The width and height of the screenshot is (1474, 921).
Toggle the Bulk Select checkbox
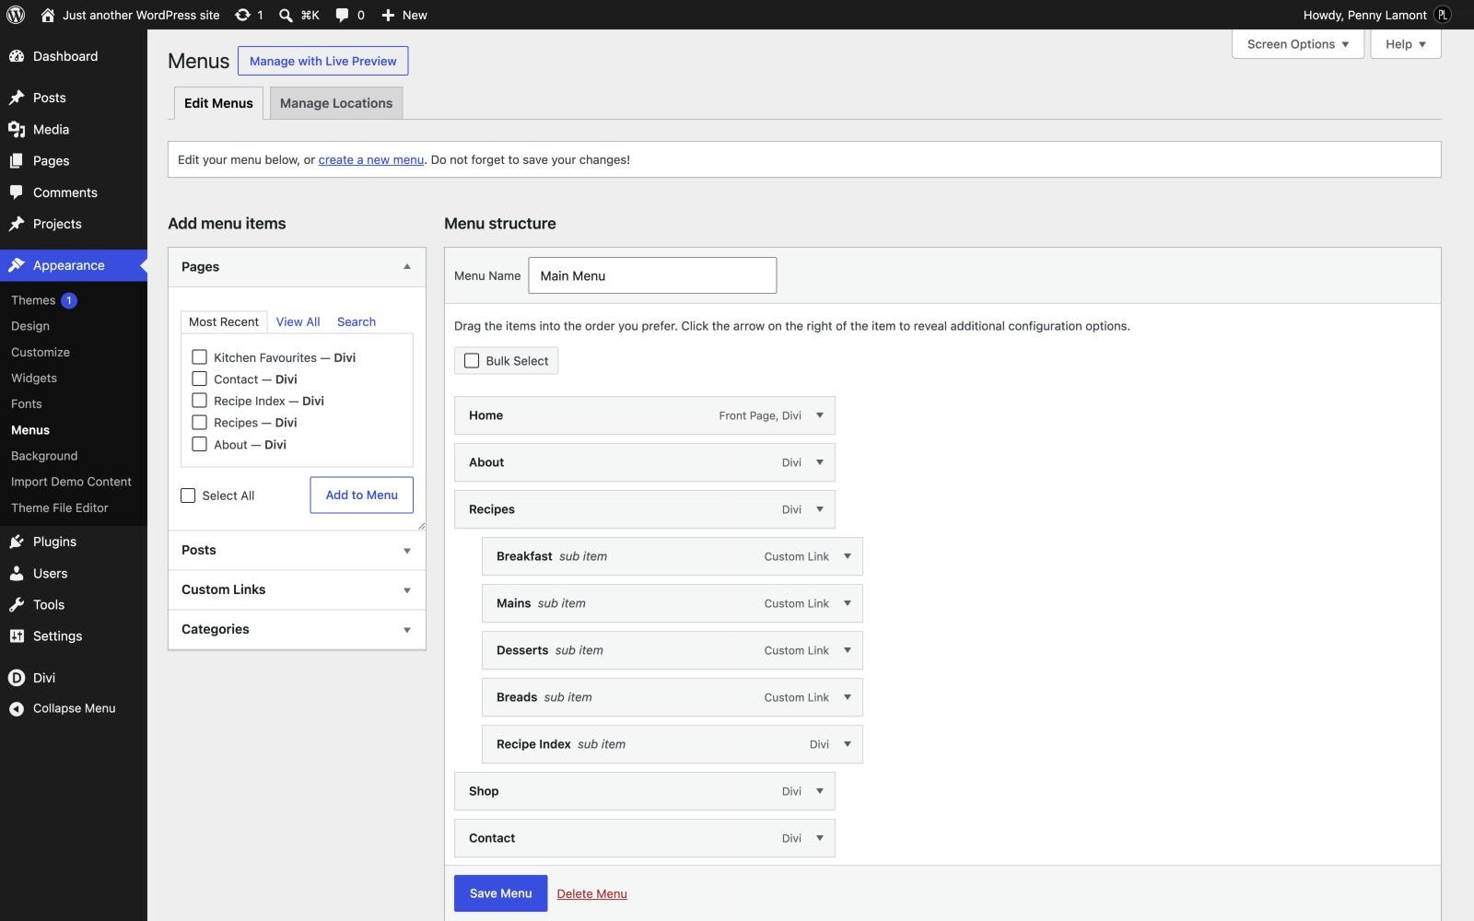tap(472, 360)
